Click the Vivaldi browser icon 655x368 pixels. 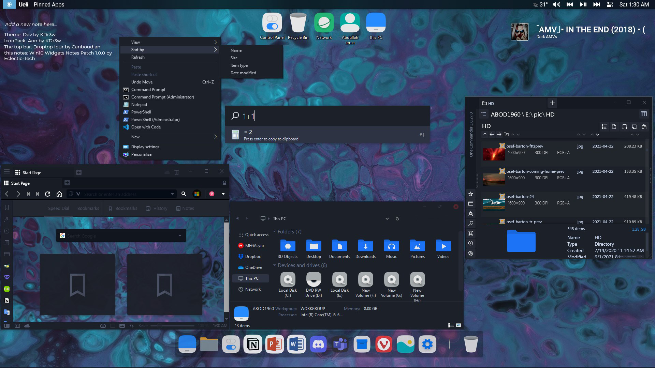point(383,344)
